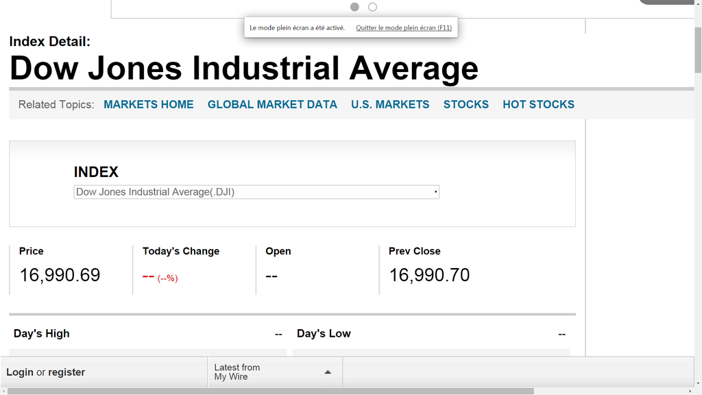Click the Price value 16,990.69

(x=60, y=275)
